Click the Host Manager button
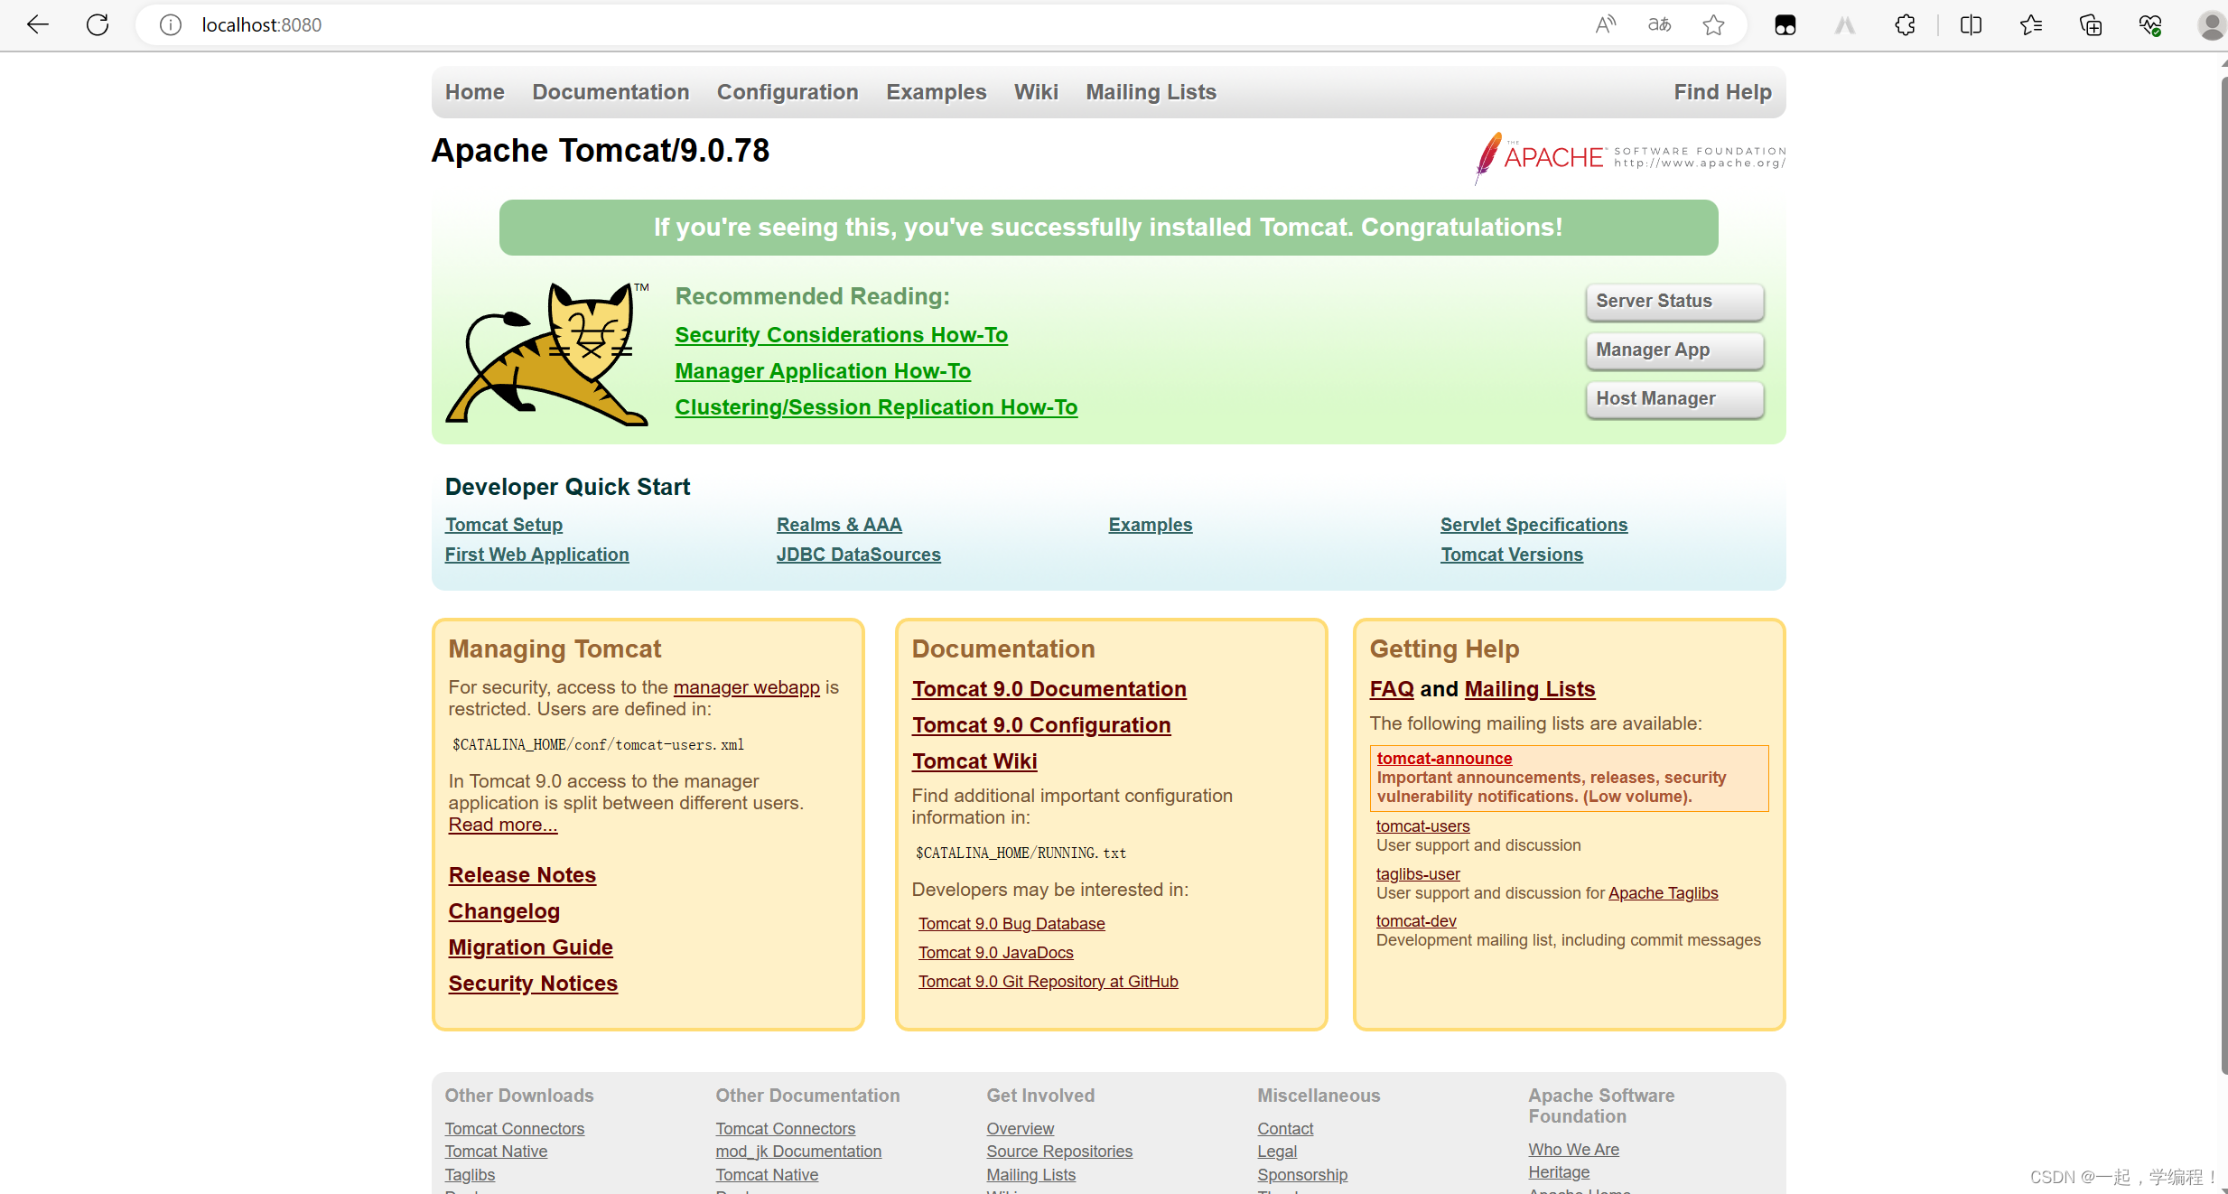This screenshot has width=2228, height=1194. [1674, 399]
